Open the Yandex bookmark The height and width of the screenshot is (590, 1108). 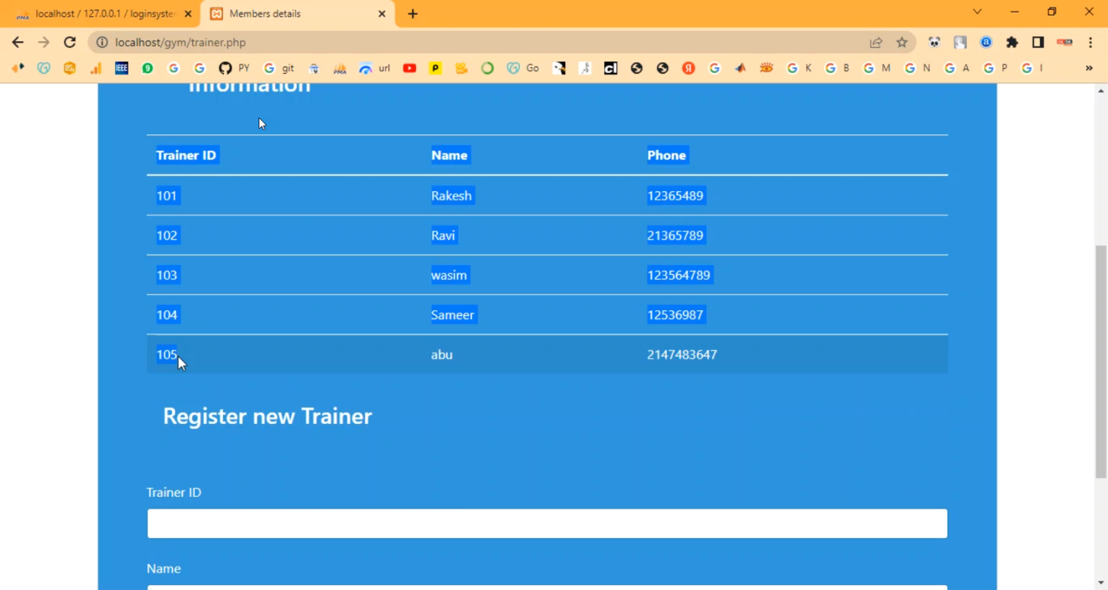pos(688,68)
